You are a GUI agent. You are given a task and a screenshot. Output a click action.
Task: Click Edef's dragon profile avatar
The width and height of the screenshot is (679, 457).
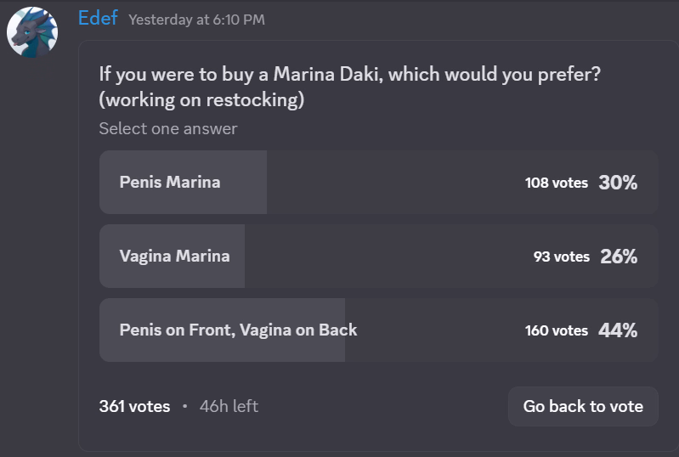tap(32, 34)
